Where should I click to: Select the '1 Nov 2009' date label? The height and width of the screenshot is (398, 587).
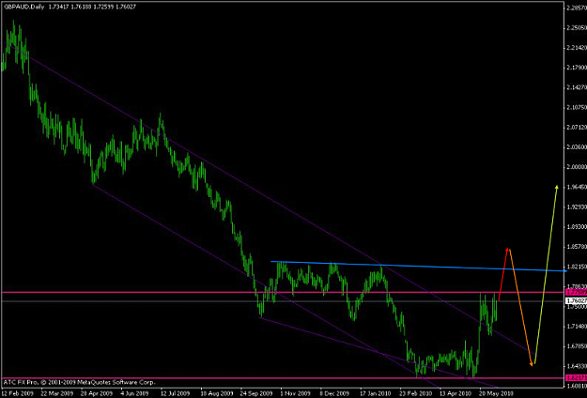295,394
